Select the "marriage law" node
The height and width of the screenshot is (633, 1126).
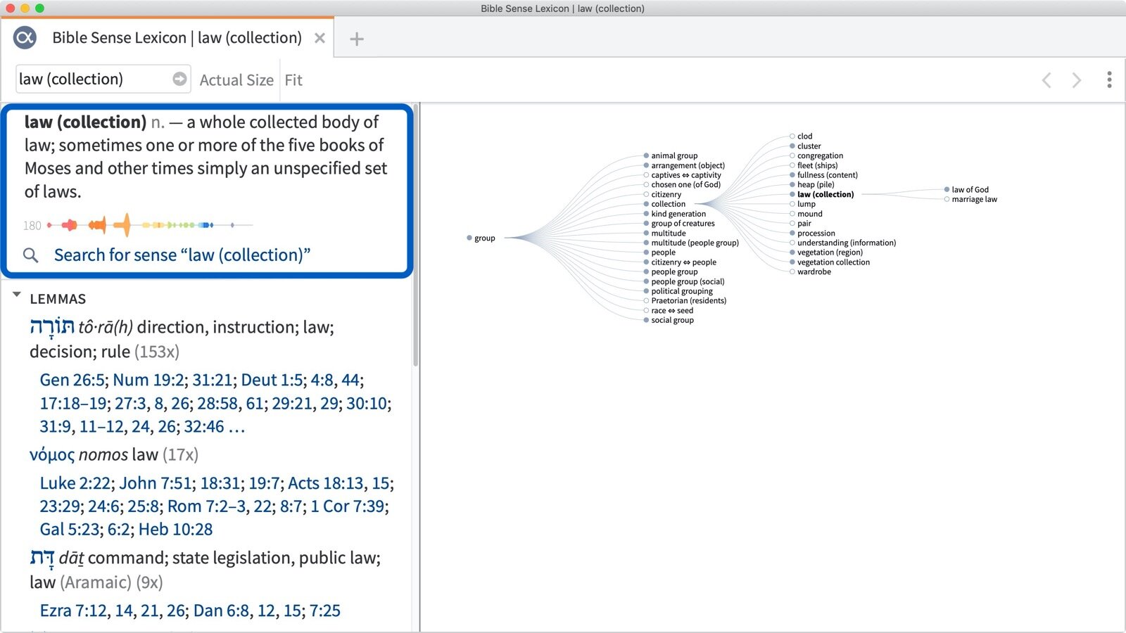tap(970, 199)
